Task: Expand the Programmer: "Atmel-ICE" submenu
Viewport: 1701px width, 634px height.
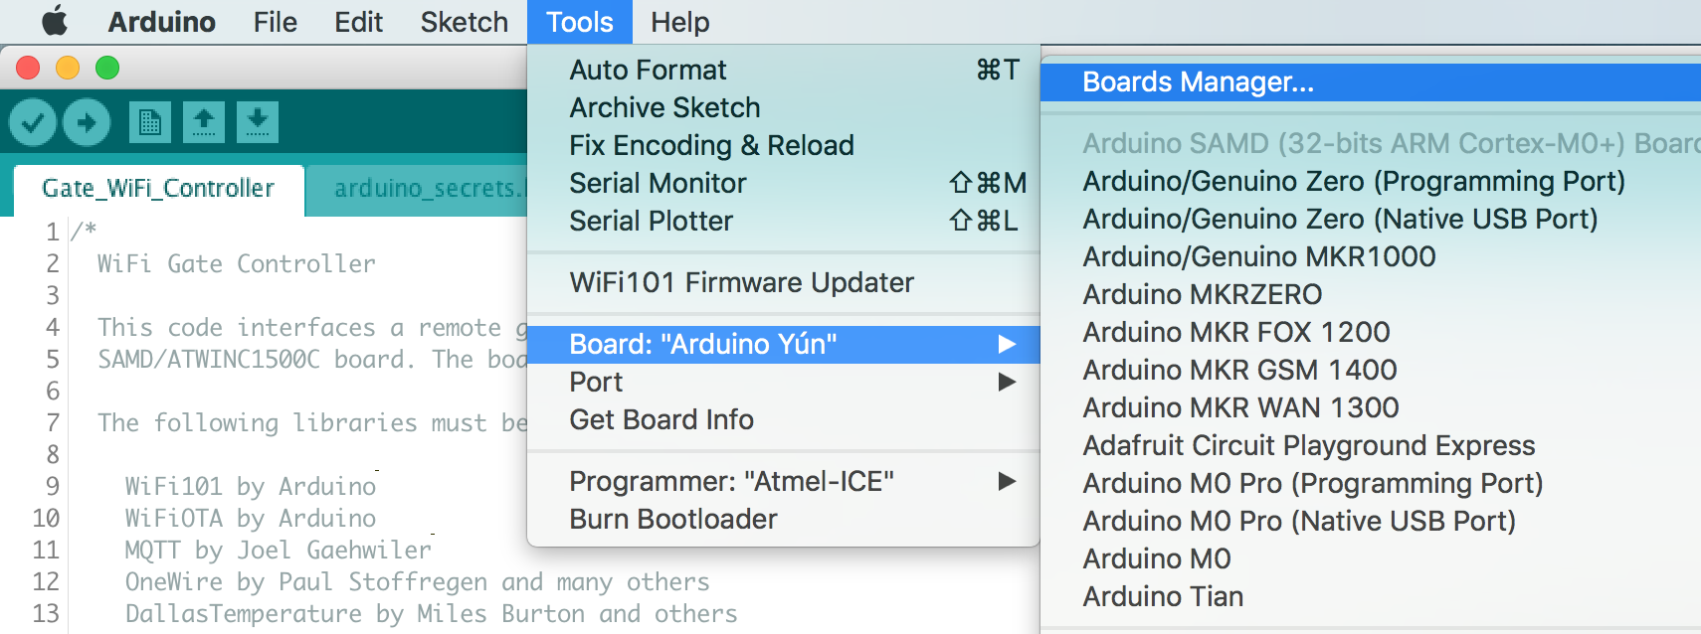Action: tap(784, 481)
